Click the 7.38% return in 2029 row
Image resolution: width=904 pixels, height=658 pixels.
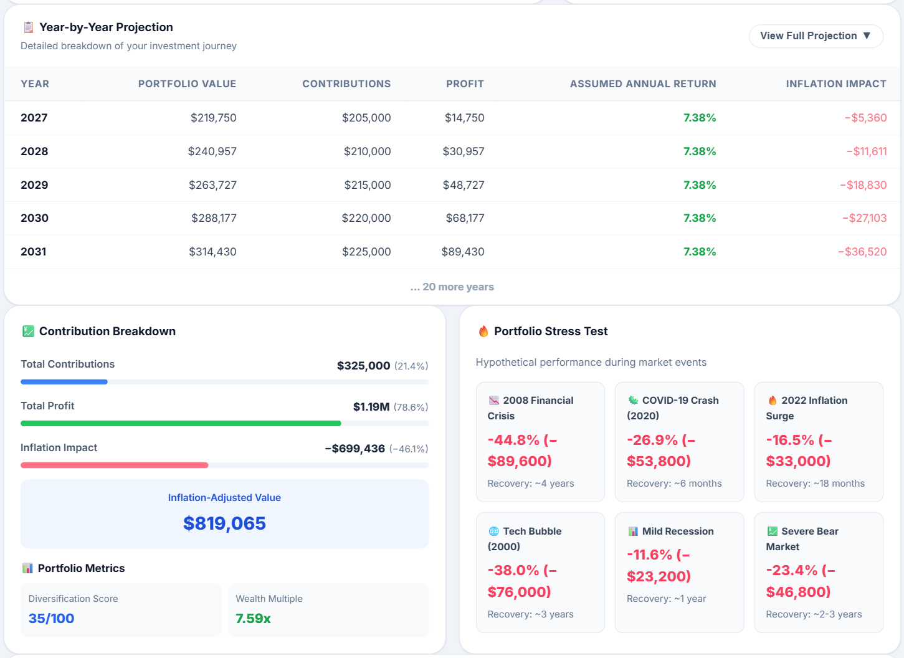point(700,185)
